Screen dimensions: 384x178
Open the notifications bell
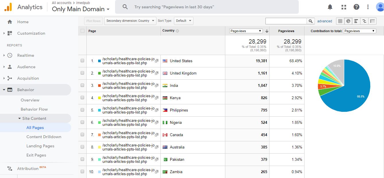pyautogui.click(x=330, y=7)
